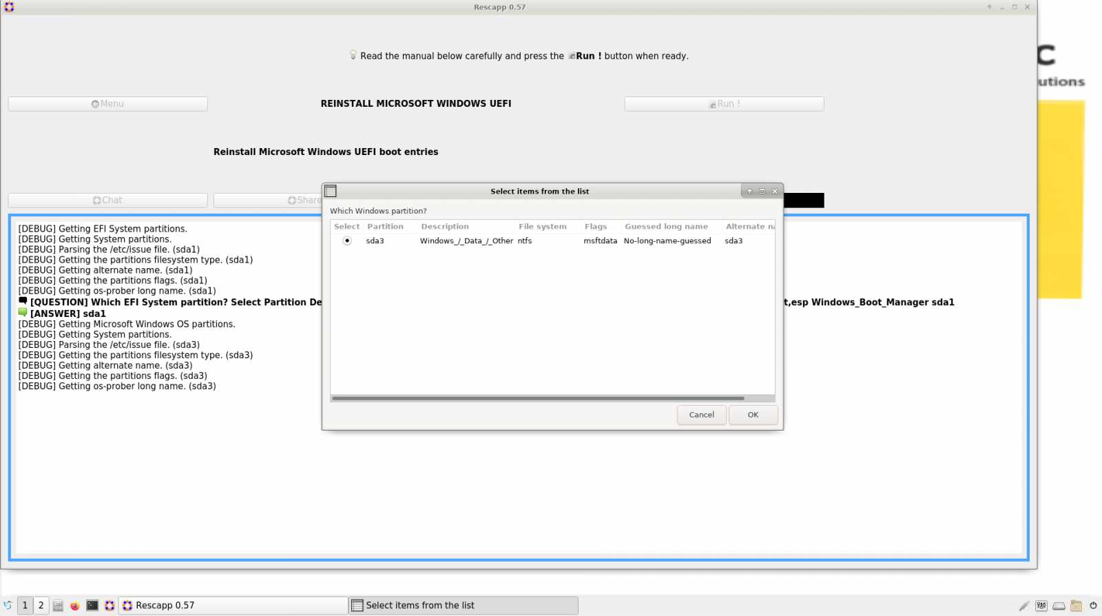Sort by the File system column header

tap(543, 227)
